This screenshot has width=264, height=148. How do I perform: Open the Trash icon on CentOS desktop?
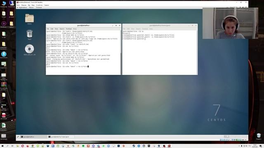[x=29, y=34]
